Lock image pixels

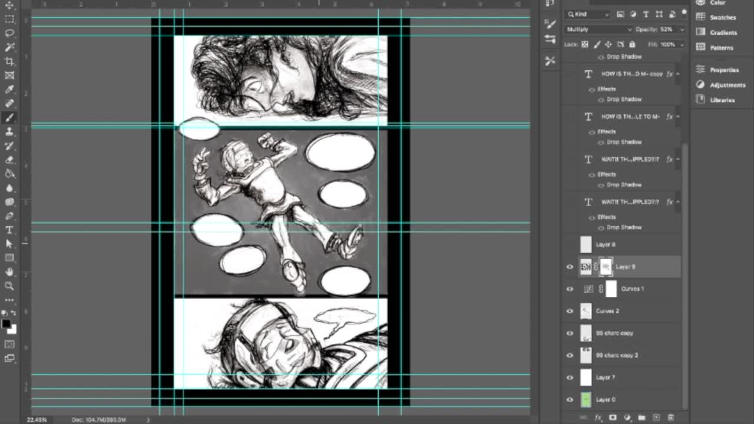597,44
